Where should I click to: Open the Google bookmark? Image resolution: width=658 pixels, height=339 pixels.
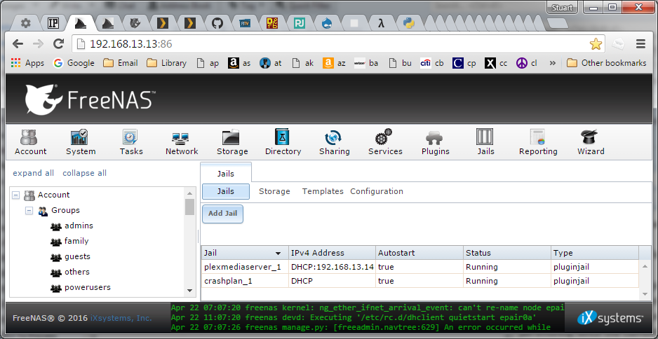point(74,63)
